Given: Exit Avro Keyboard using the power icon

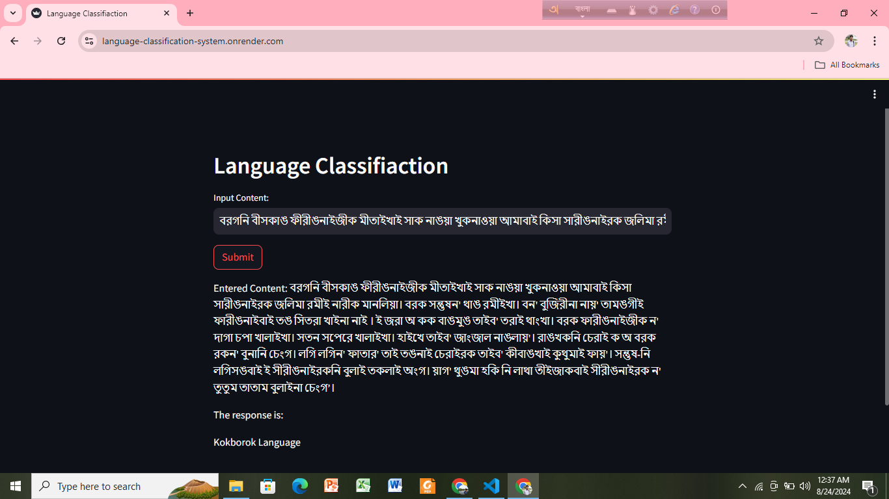Looking at the screenshot, I should pos(715,10).
